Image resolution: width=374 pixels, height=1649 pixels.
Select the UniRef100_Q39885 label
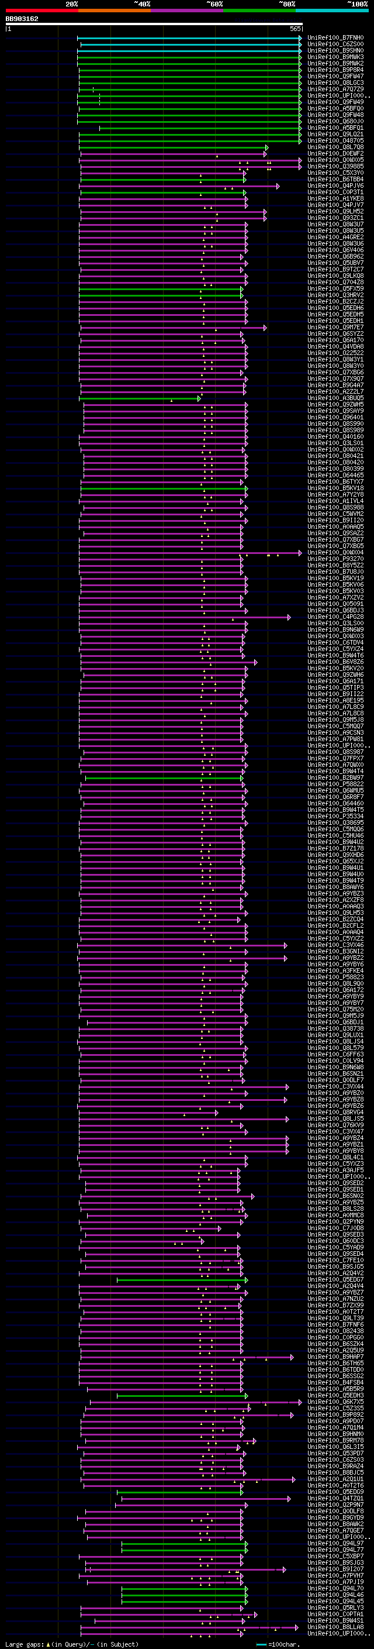tap(335, 167)
